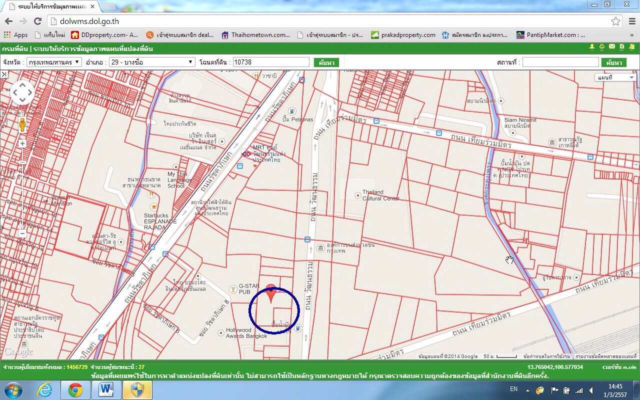The width and height of the screenshot is (640, 400).
Task: Click the Hollywood Awards Bangkok label
Action: tap(246, 333)
